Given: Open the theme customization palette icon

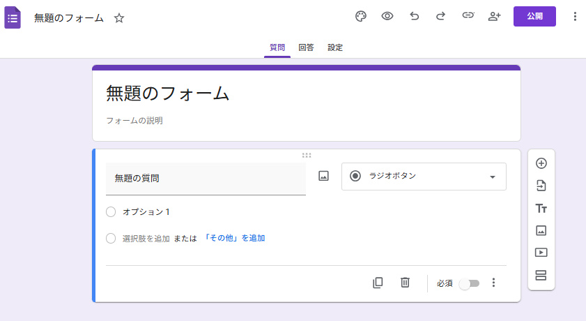Looking at the screenshot, I should click(x=360, y=17).
